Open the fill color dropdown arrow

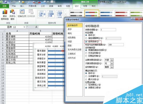pyautogui.click(x=36, y=2)
